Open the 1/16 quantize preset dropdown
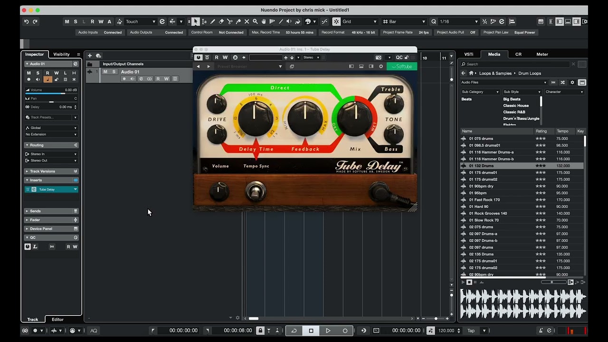This screenshot has height=342, width=608. tap(458, 21)
